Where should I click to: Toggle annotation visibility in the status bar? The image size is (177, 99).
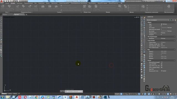(x=149, y=94)
